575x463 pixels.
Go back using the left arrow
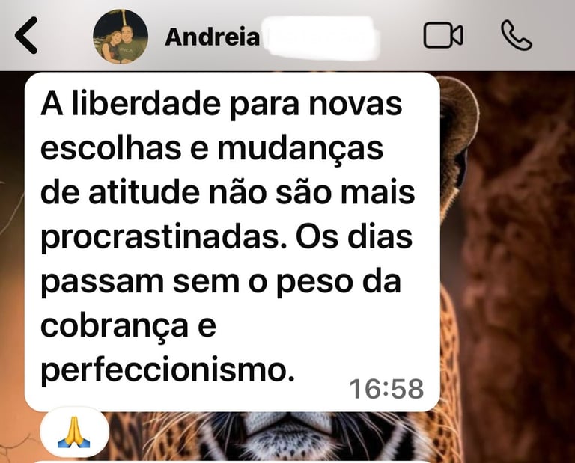click(x=26, y=36)
